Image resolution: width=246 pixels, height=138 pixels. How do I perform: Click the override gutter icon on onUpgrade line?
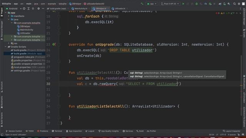54,44
